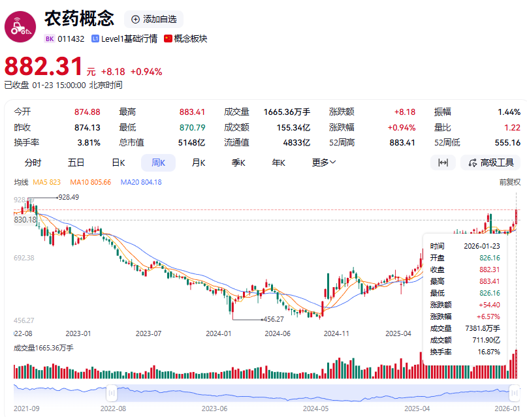Toggle the MA10 moving average line
Image resolution: width=527 pixels, height=417 pixels.
(x=91, y=182)
